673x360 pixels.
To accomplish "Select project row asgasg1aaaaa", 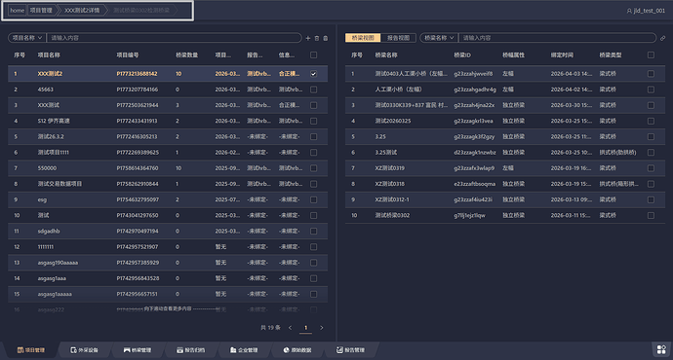I will click(x=168, y=294).
